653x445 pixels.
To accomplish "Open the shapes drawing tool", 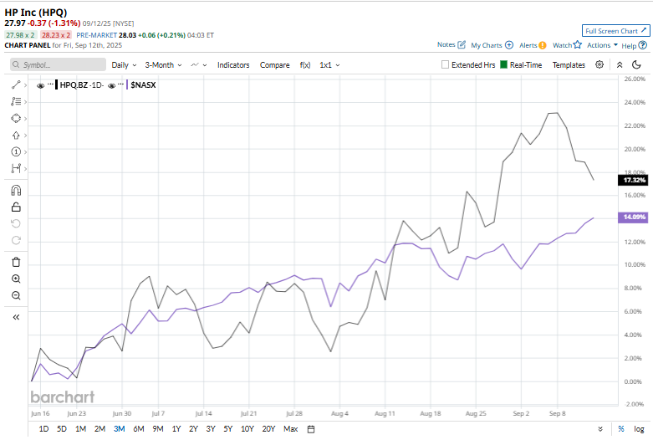I will point(16,118).
